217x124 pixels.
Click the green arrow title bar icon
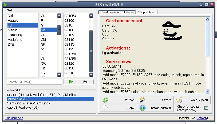pyautogui.click(x=5, y=5)
